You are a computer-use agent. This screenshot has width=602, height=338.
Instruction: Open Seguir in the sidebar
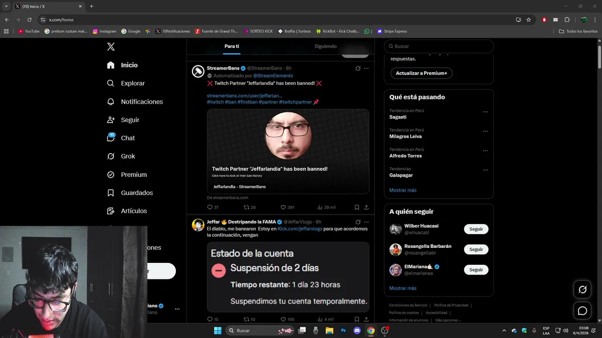[123, 120]
